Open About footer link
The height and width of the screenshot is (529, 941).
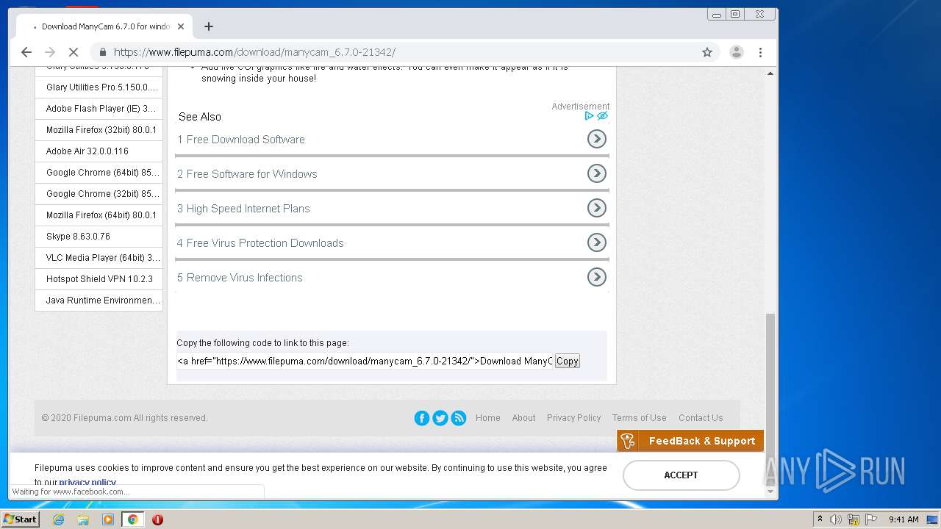[x=523, y=418]
